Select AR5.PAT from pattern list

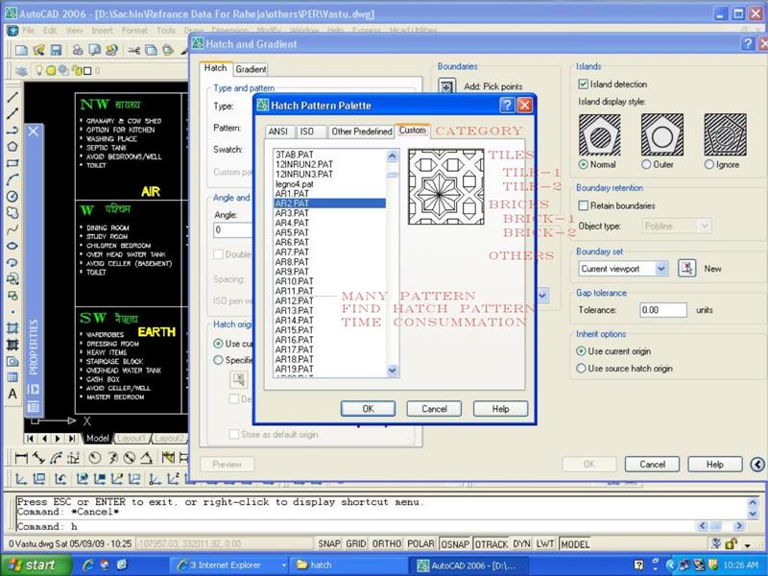pos(292,232)
